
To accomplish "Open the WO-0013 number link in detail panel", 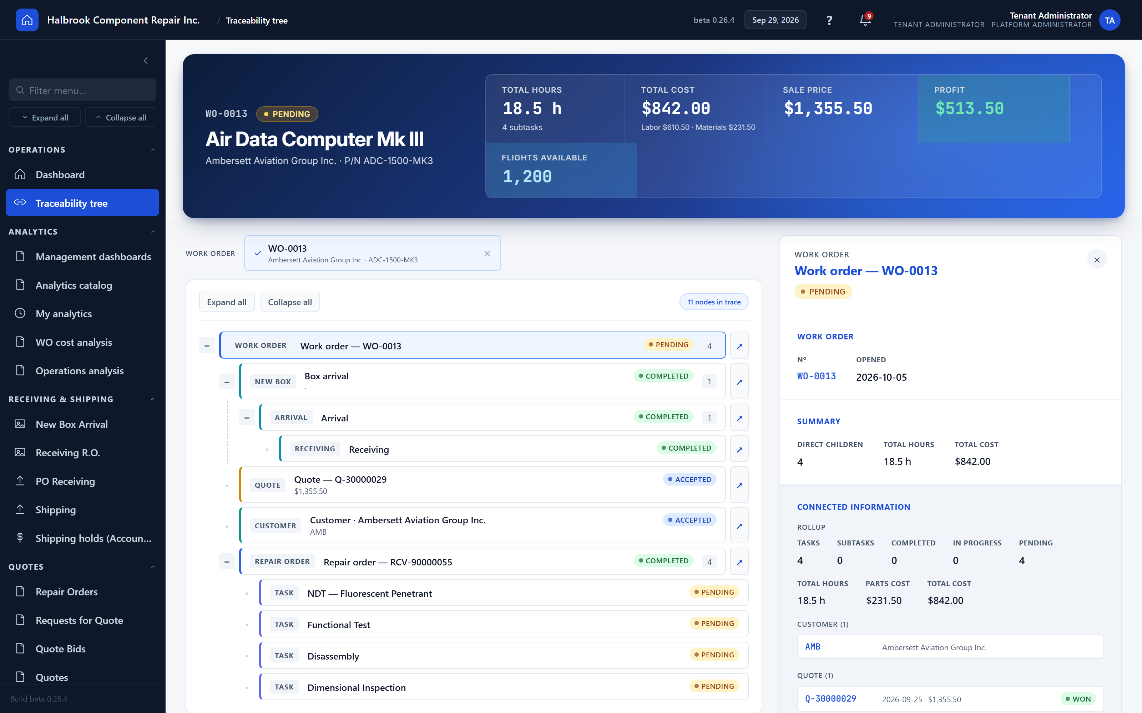I will coord(816,376).
